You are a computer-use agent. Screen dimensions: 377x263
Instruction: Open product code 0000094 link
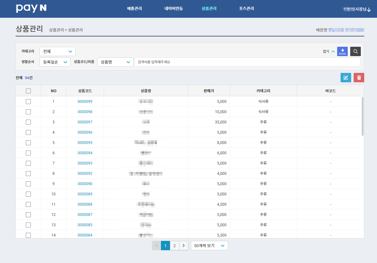tap(85, 153)
